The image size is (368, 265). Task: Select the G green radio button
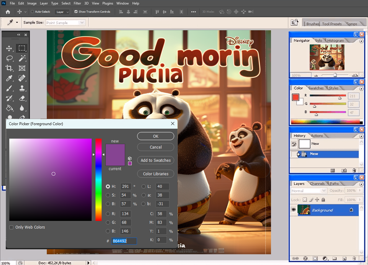(x=108, y=222)
